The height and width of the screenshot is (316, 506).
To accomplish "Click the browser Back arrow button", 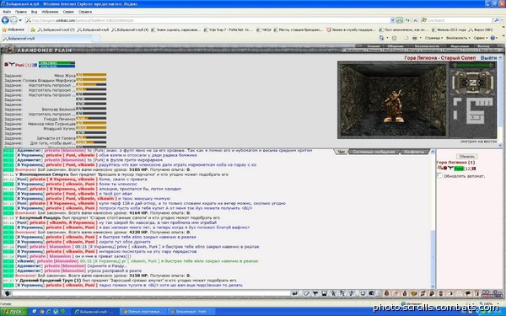I will 5,20.
